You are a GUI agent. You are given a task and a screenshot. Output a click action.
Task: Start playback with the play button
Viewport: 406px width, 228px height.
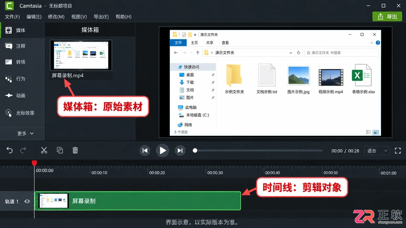162,151
